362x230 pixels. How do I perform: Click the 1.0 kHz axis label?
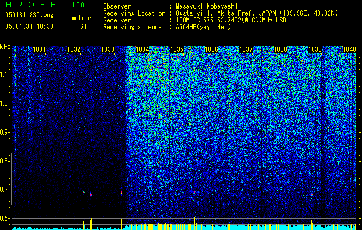(5, 103)
